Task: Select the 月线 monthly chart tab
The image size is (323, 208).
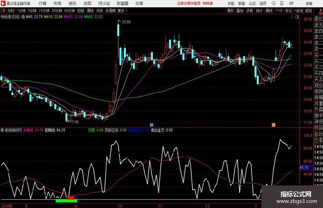Action: pos(100,11)
